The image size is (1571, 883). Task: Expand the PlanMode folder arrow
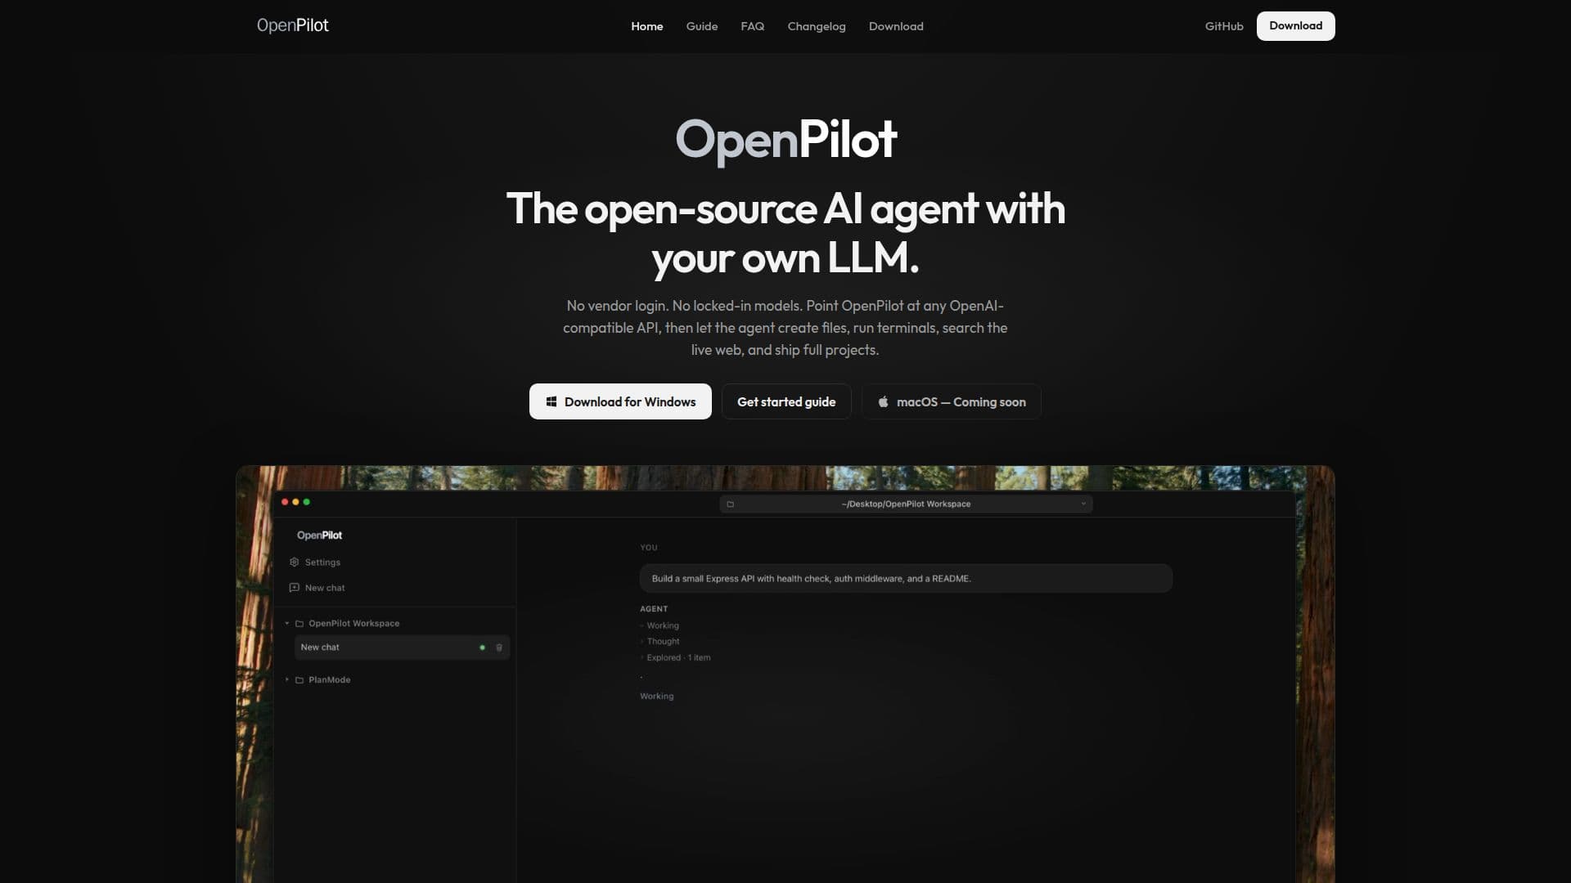286,679
